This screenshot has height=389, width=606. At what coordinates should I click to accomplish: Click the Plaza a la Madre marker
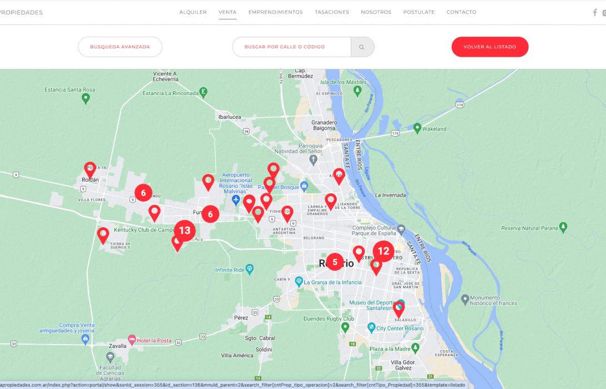tap(415, 348)
